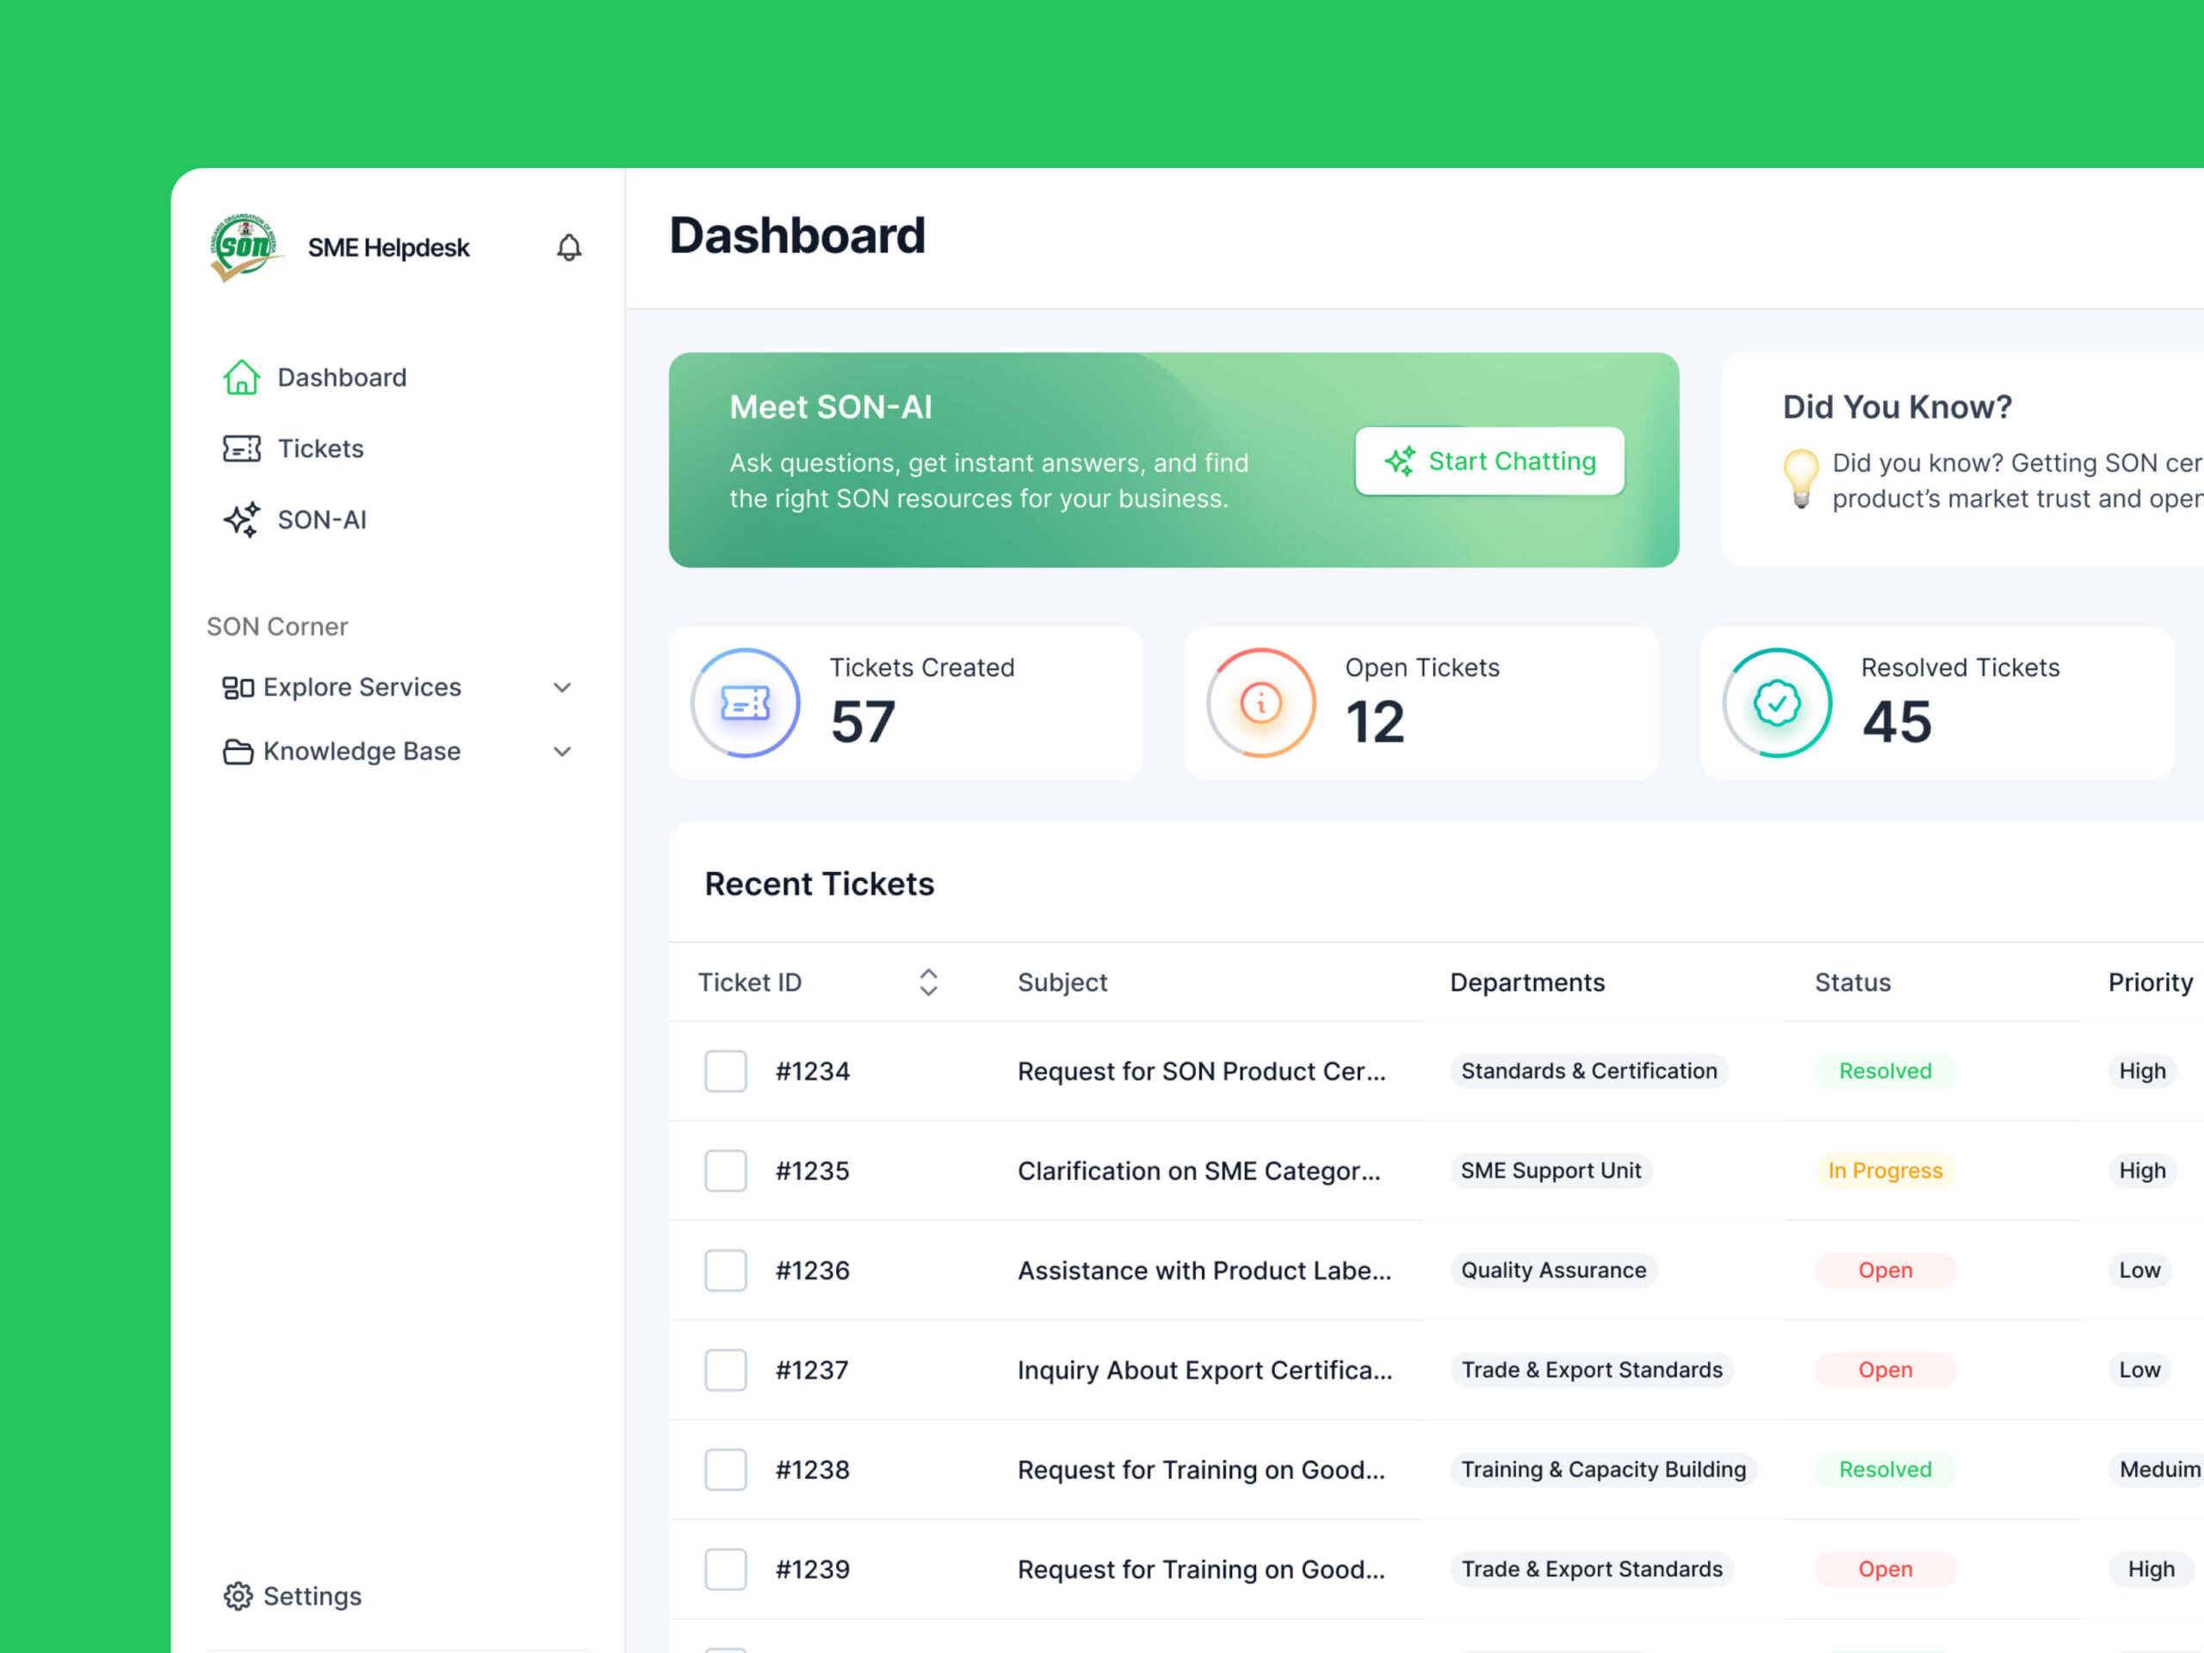Click the SON-AI sparkle icon in sidebar
The image size is (2204, 1653).
pos(241,519)
